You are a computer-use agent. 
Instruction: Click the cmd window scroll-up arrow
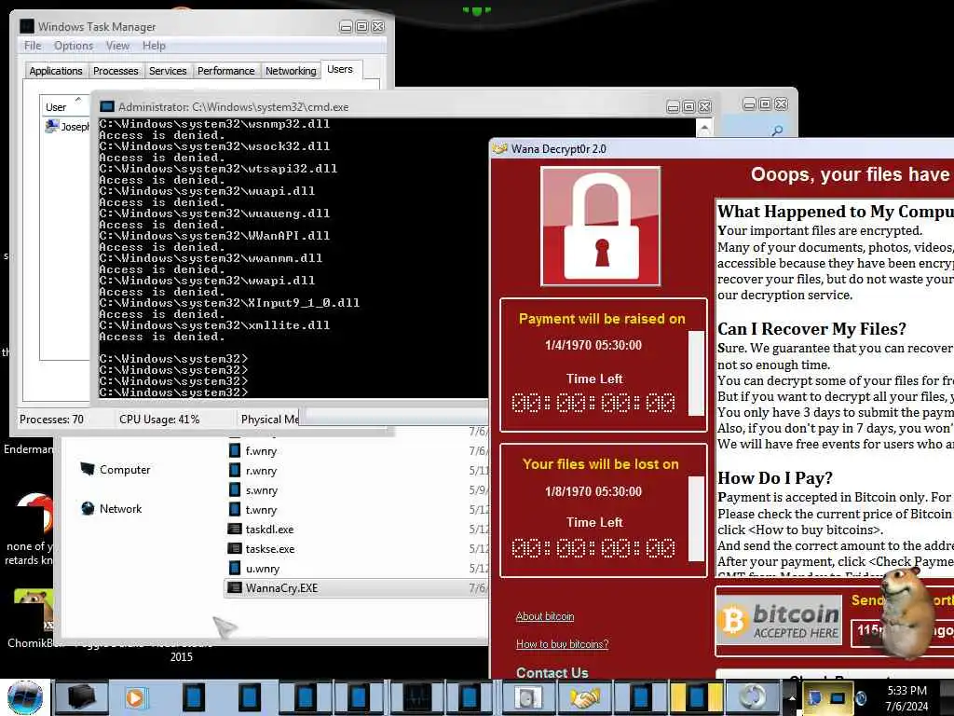point(704,128)
